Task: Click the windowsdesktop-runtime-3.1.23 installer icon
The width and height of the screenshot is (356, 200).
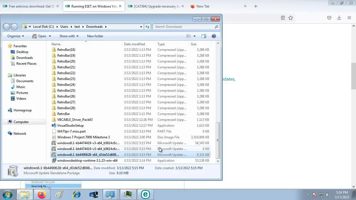Action: point(54,161)
